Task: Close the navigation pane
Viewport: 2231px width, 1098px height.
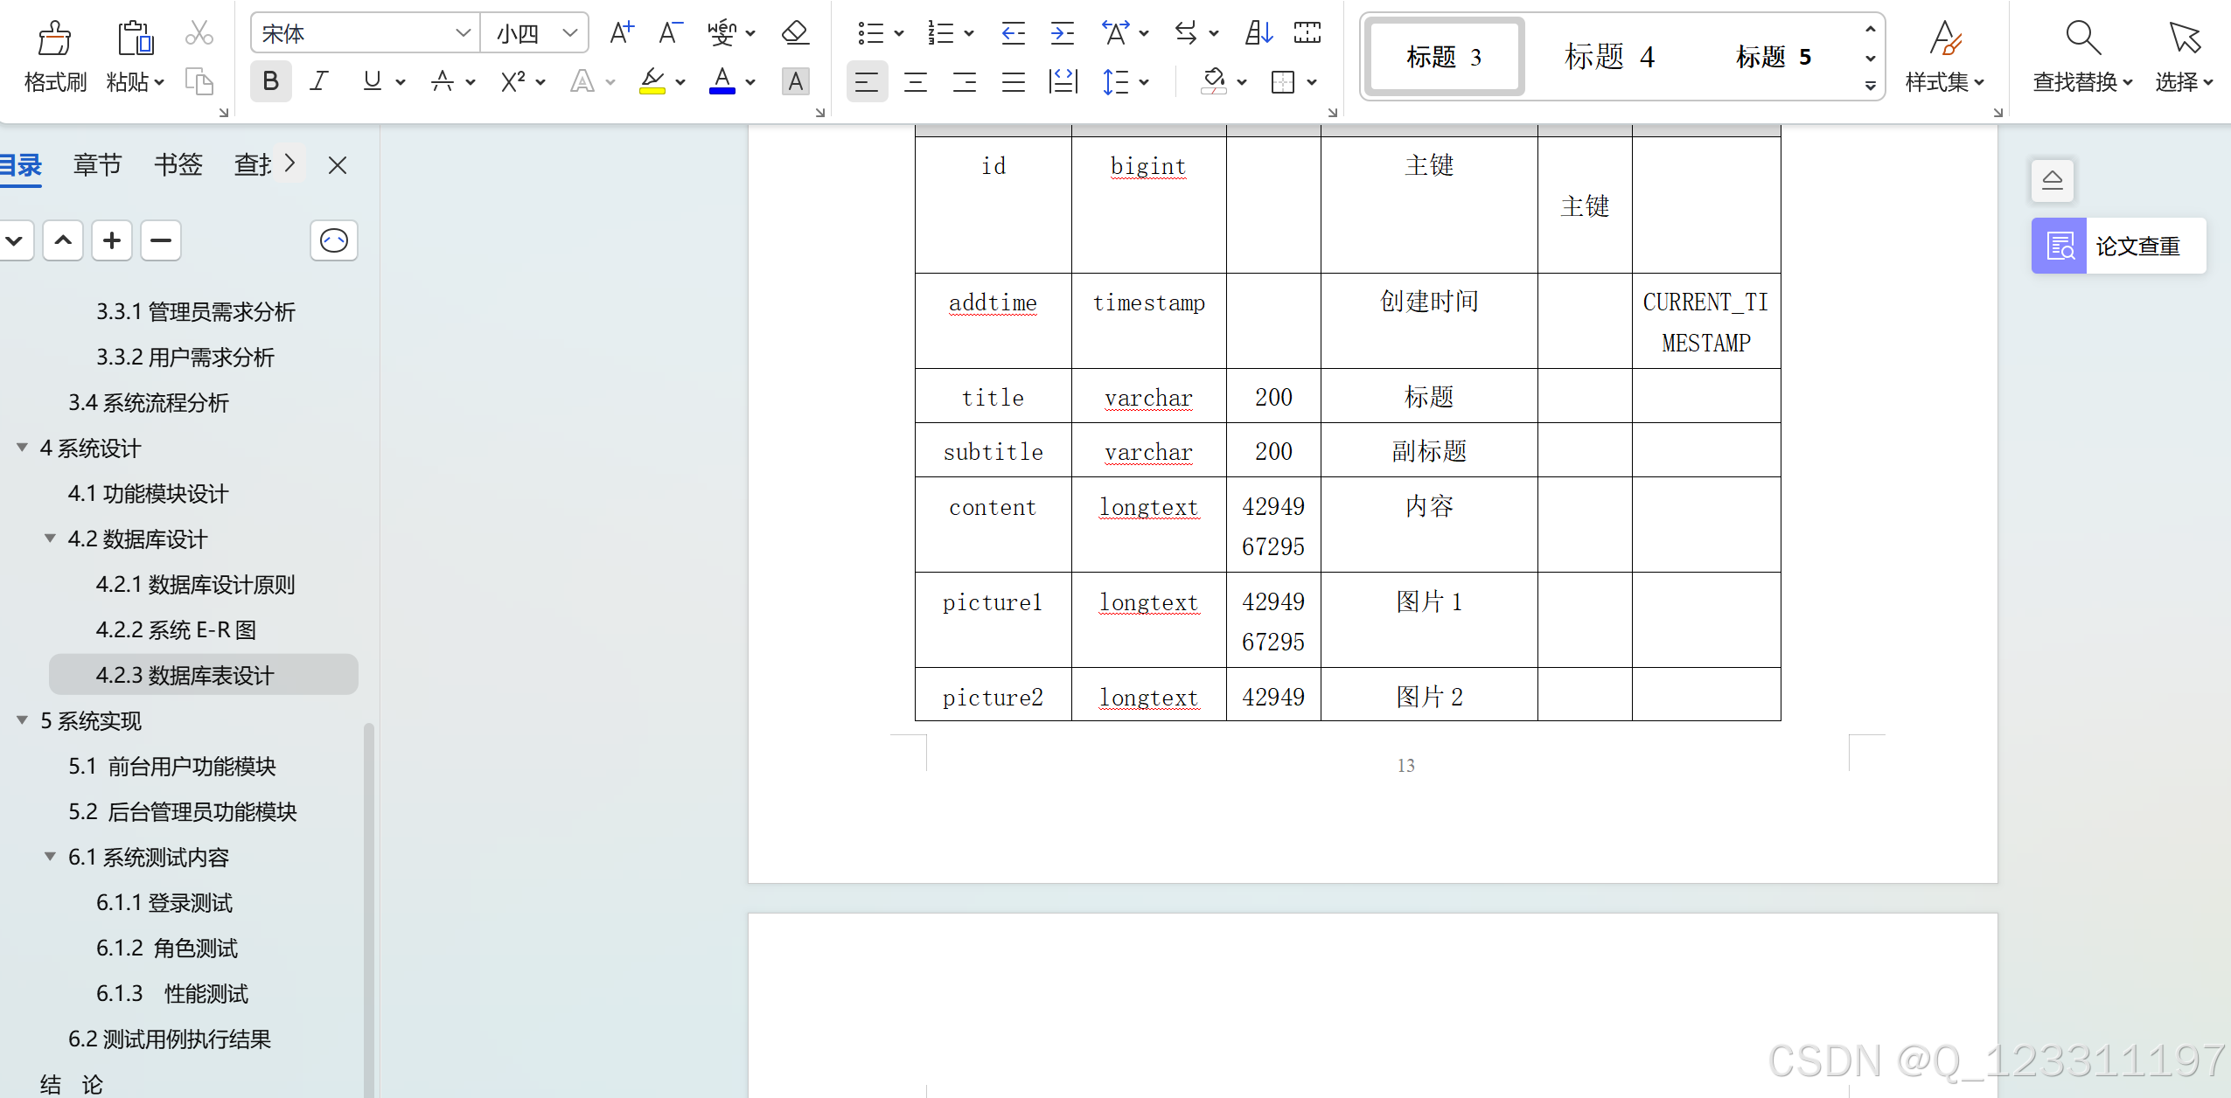Action: [x=338, y=164]
